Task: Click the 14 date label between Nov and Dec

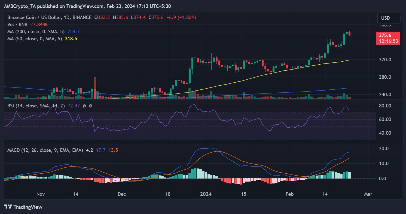Action: tap(76, 194)
